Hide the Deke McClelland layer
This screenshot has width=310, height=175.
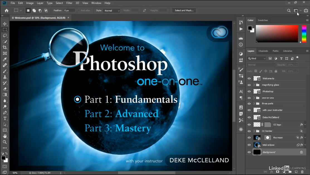pos(249,117)
